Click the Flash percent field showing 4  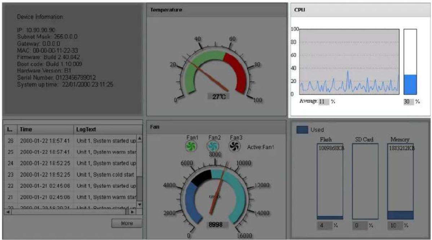coord(325,226)
